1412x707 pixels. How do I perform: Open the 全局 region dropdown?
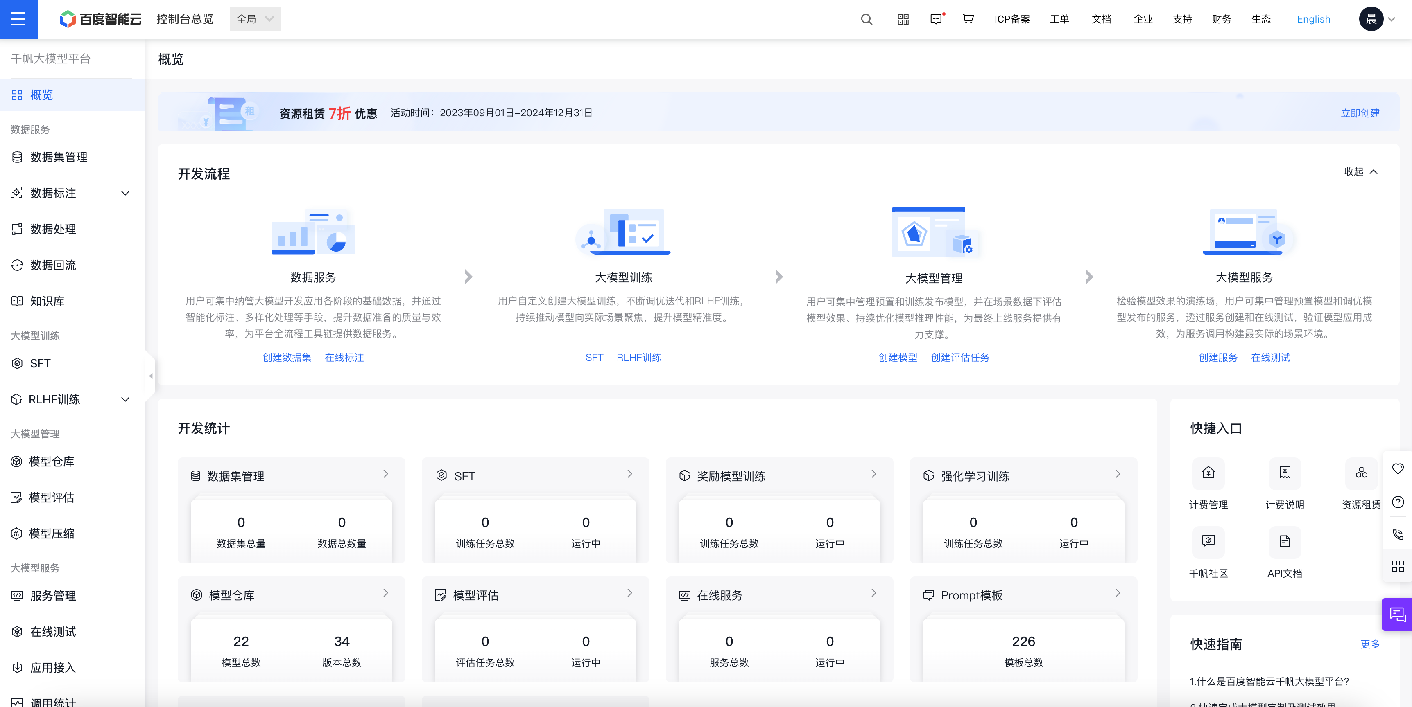point(255,19)
